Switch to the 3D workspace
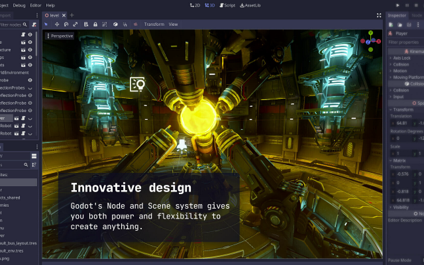The image size is (424, 265). point(210,5)
